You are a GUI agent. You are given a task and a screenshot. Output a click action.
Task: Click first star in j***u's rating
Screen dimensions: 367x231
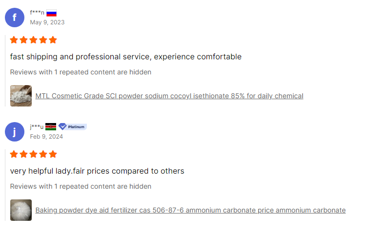tap(14, 154)
